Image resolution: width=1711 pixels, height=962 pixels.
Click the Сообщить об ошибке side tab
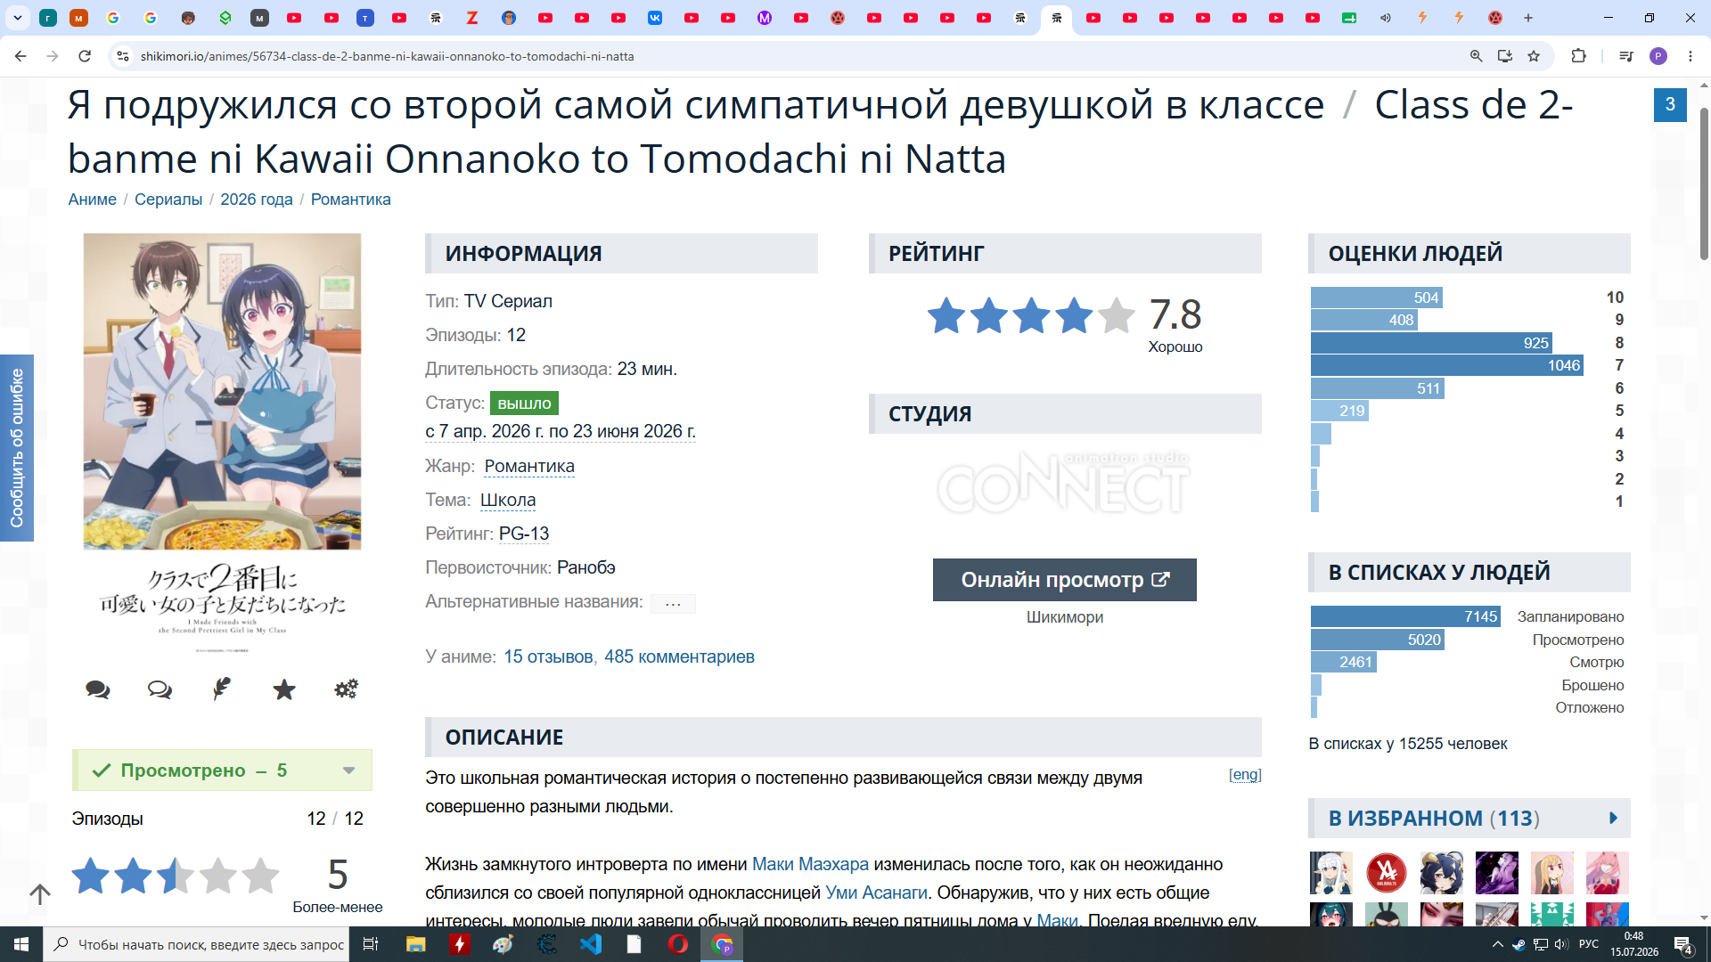coord(17,448)
